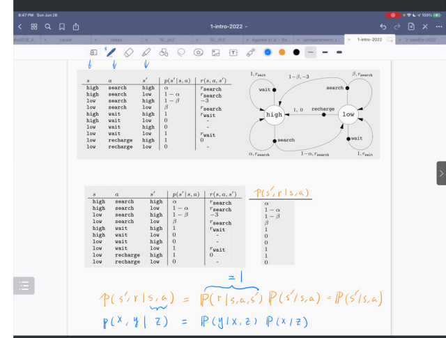Select the Pen tool
This screenshot has height=338, width=446.
(110, 52)
